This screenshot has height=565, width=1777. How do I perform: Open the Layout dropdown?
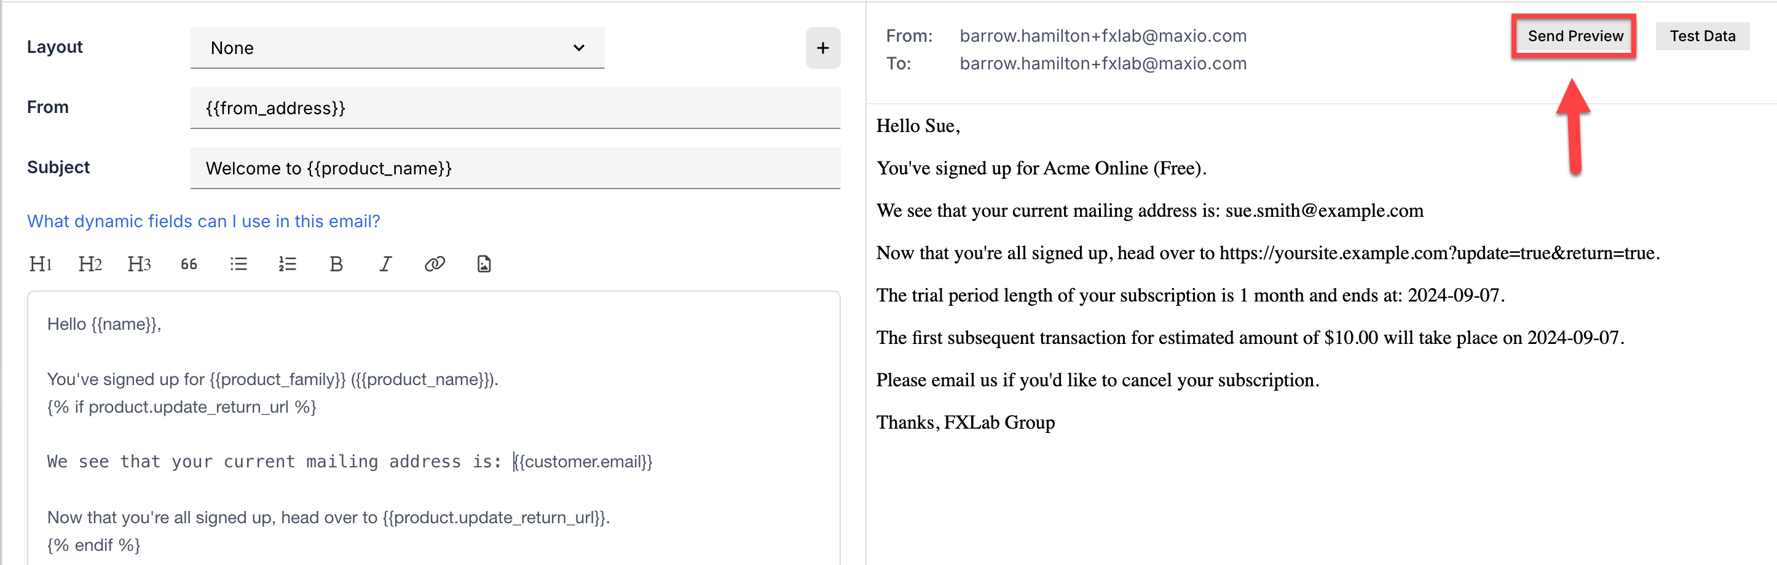[397, 49]
